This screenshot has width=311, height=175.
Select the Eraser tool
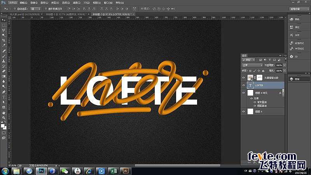pos(4,71)
